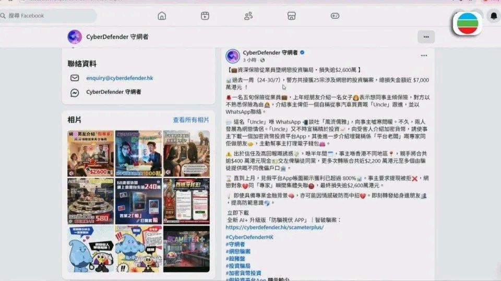Click the Messenger contact icon
Viewport: 501px width, 281px height.
click(75, 93)
